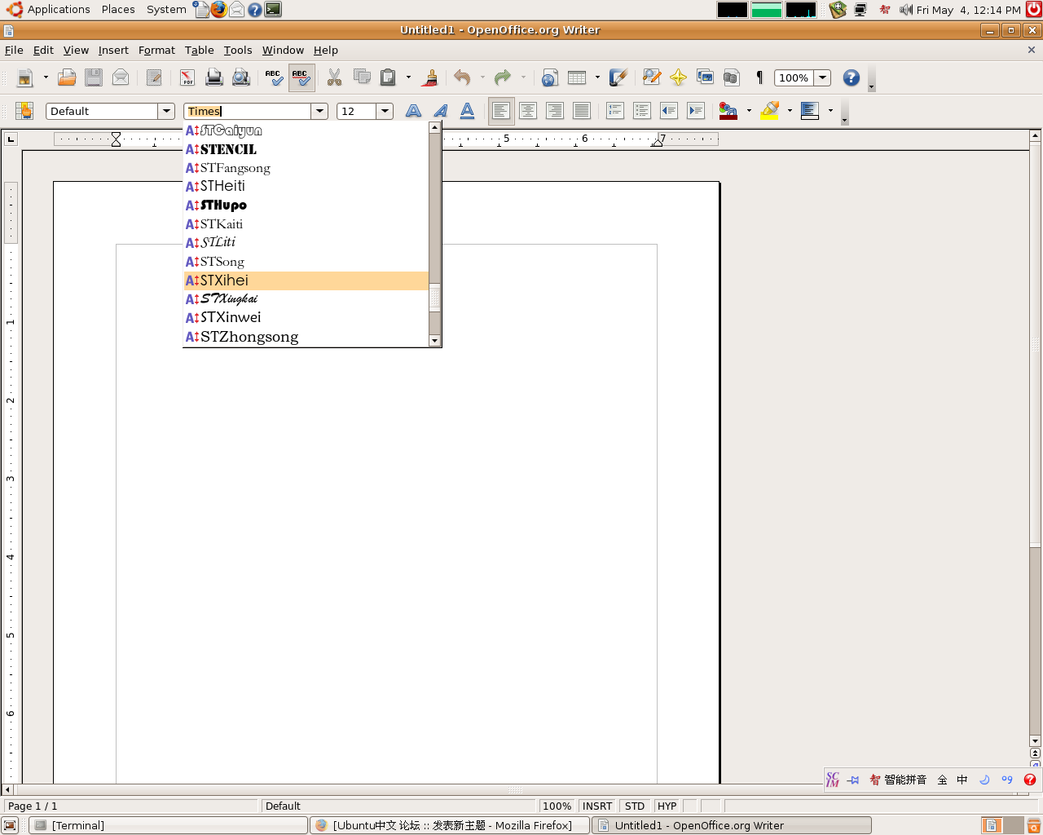The height and width of the screenshot is (835, 1043).
Task: Click the Undo arrow icon
Action: [x=462, y=77]
